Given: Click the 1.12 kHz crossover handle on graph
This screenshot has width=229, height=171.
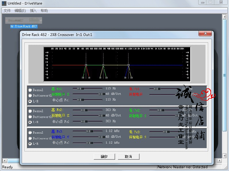Looking at the screenshot, I should (x=128, y=65).
